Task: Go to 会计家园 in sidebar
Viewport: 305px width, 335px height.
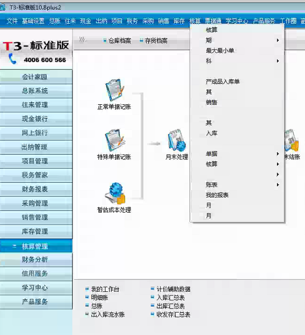Action: (36, 77)
